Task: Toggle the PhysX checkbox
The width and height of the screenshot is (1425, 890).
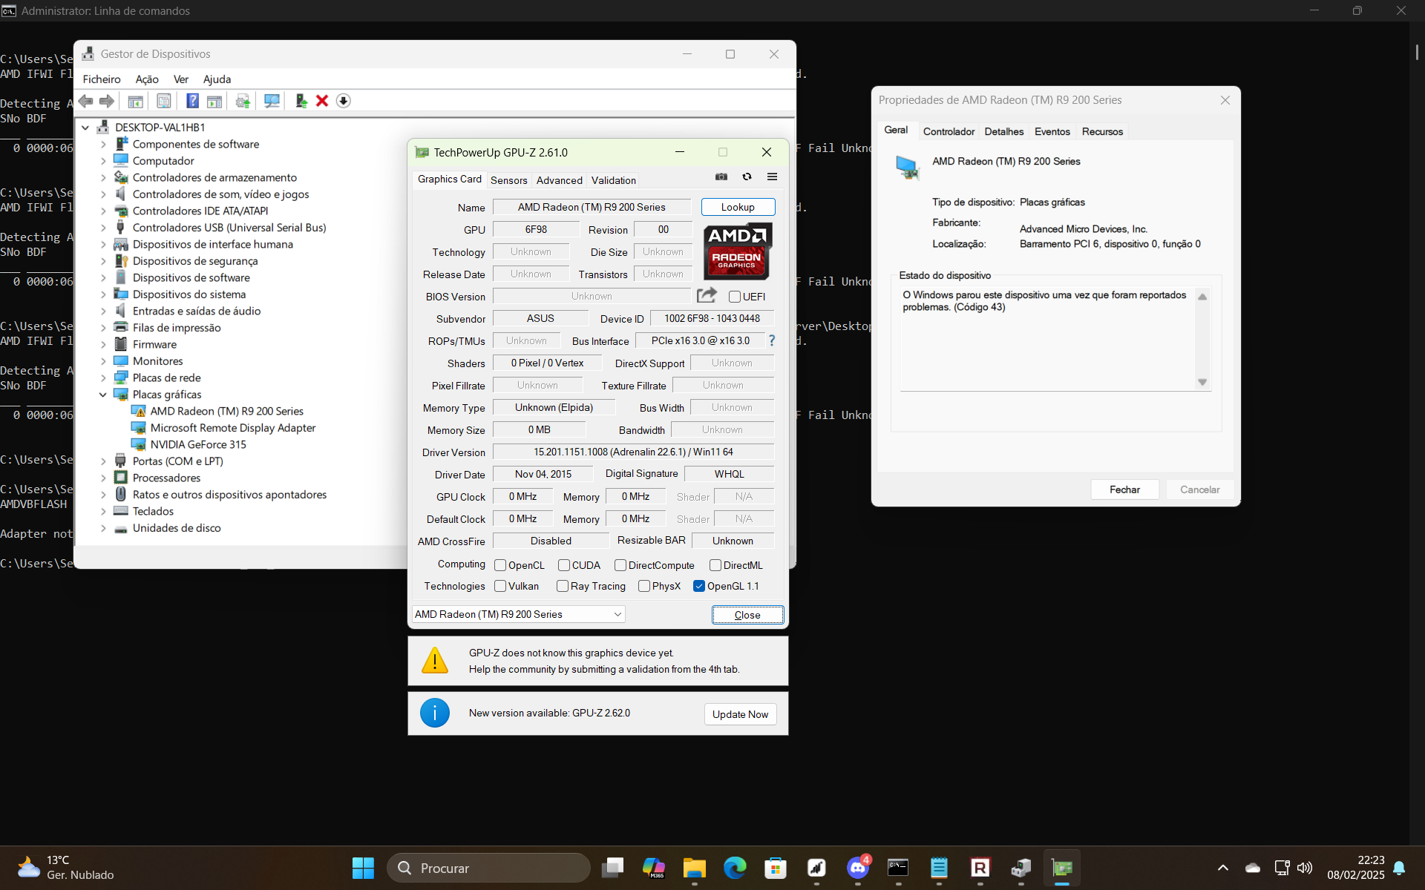Action: tap(644, 586)
